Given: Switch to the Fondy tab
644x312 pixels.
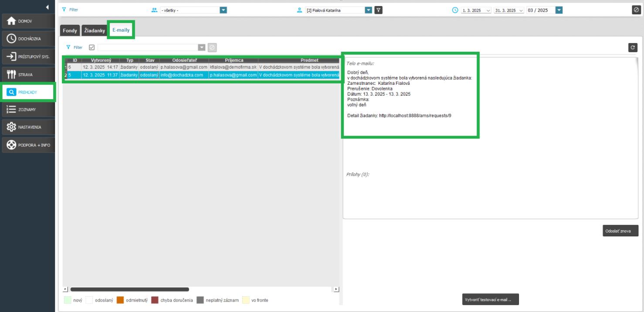Looking at the screenshot, I should pyautogui.click(x=70, y=31).
